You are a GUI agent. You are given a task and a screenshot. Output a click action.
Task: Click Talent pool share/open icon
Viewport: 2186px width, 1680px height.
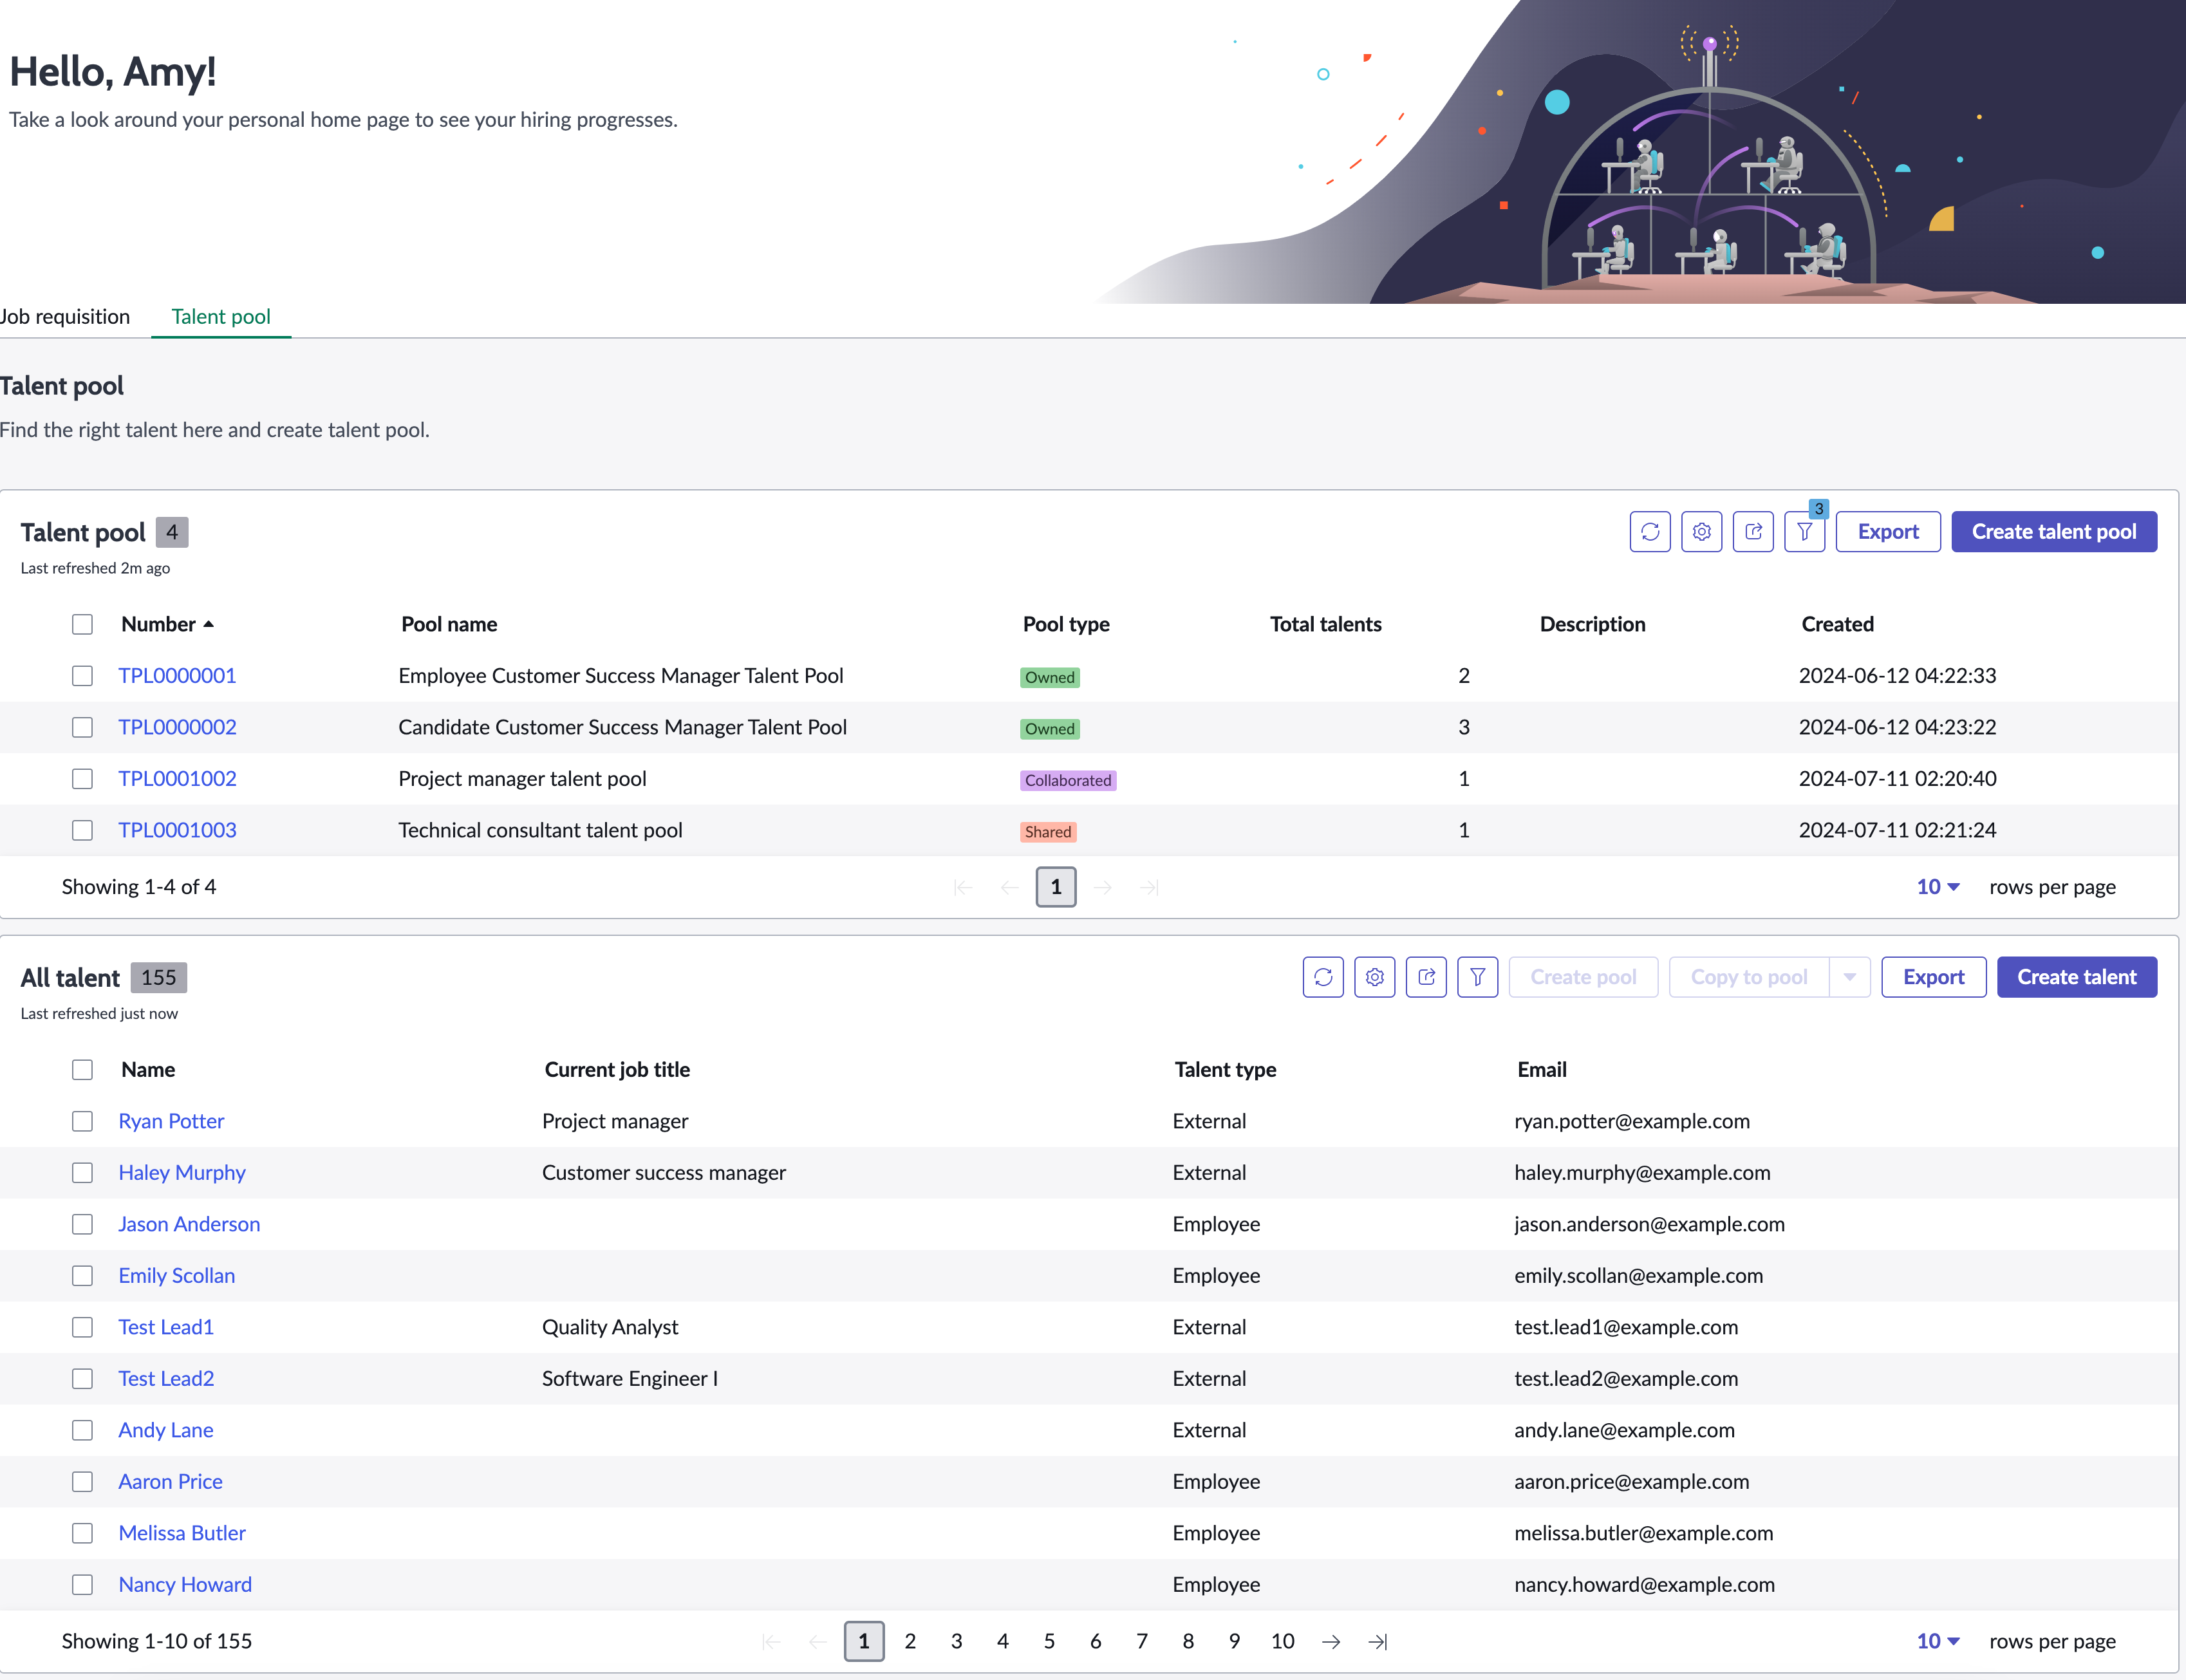click(x=1753, y=532)
